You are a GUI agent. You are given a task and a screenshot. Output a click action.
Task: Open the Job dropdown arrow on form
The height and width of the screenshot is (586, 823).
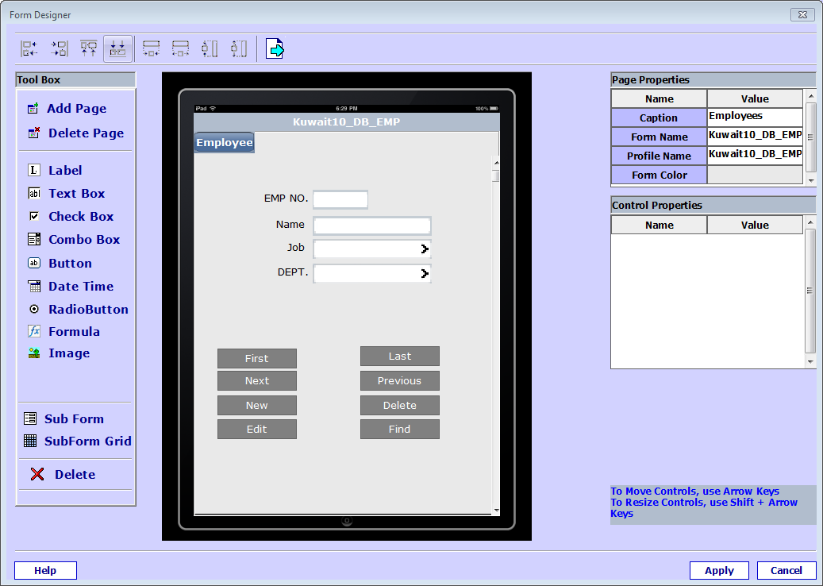(425, 249)
